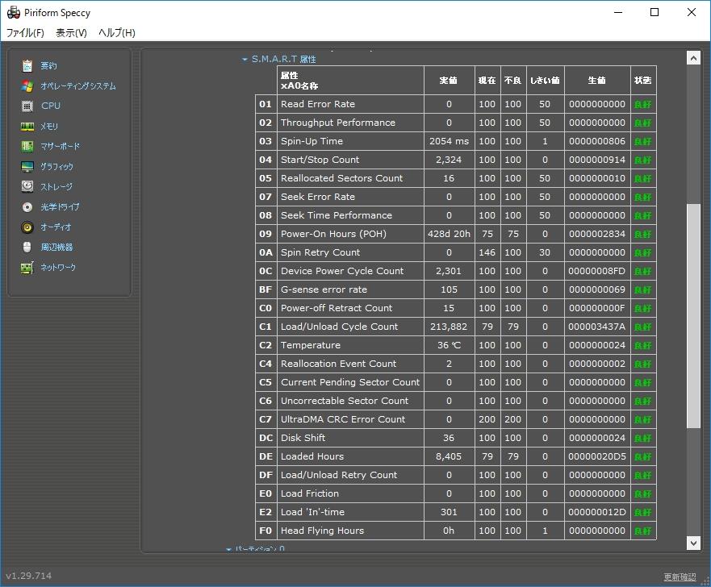Click attribute ID C7 cell

click(x=266, y=420)
